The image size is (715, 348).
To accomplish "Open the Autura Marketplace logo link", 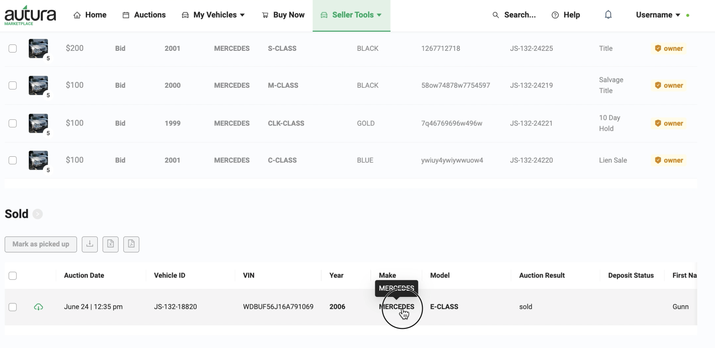I will click(30, 15).
